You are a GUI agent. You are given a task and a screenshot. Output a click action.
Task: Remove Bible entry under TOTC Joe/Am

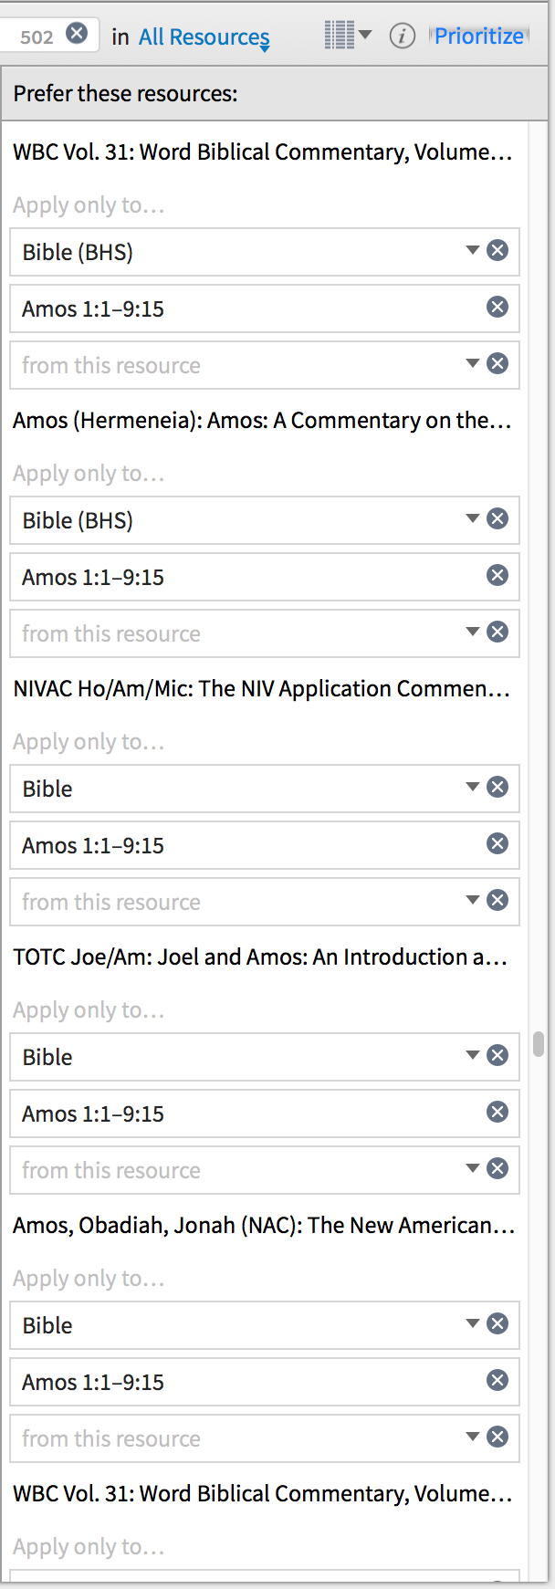[x=497, y=1055]
